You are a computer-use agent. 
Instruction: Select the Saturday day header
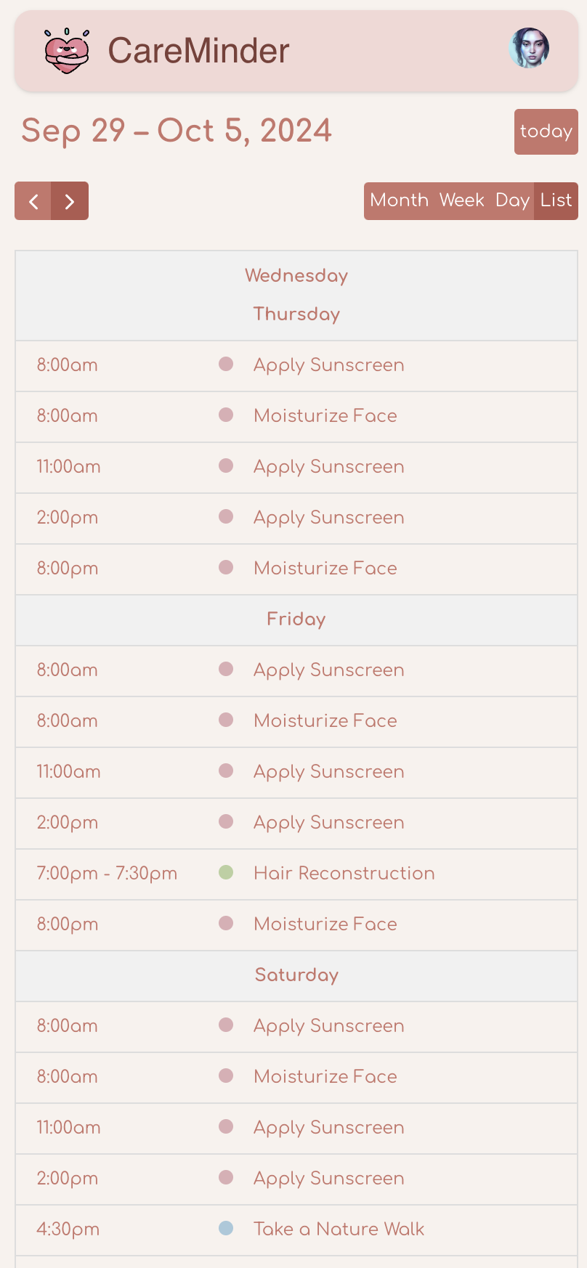(296, 975)
